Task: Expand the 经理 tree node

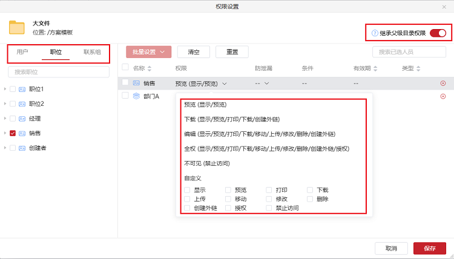Action: tap(5, 119)
